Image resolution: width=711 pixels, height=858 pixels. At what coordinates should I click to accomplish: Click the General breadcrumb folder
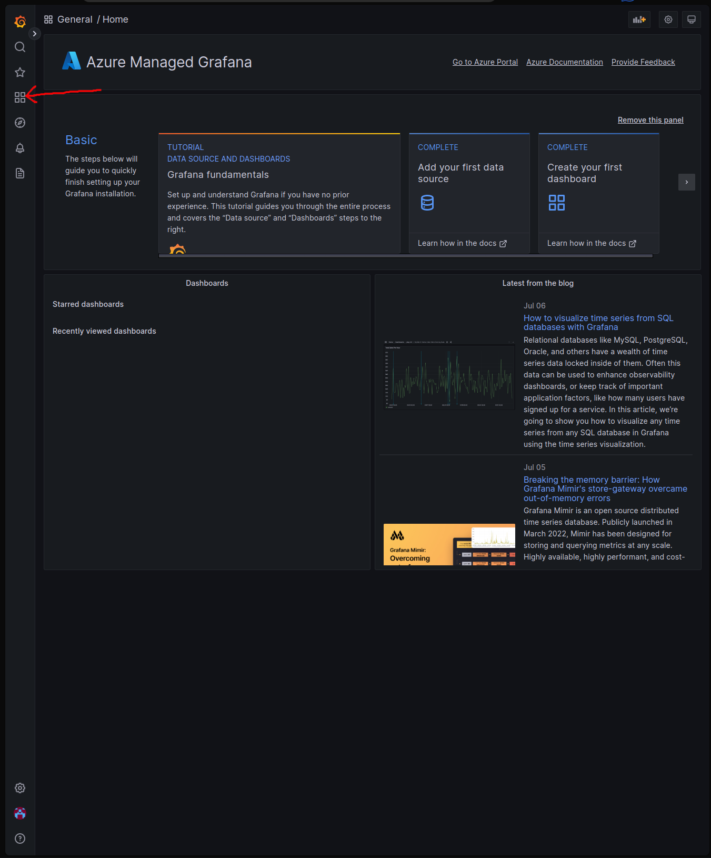(75, 19)
